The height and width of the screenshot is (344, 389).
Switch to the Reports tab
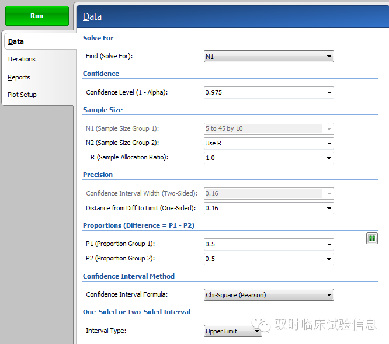(x=19, y=77)
